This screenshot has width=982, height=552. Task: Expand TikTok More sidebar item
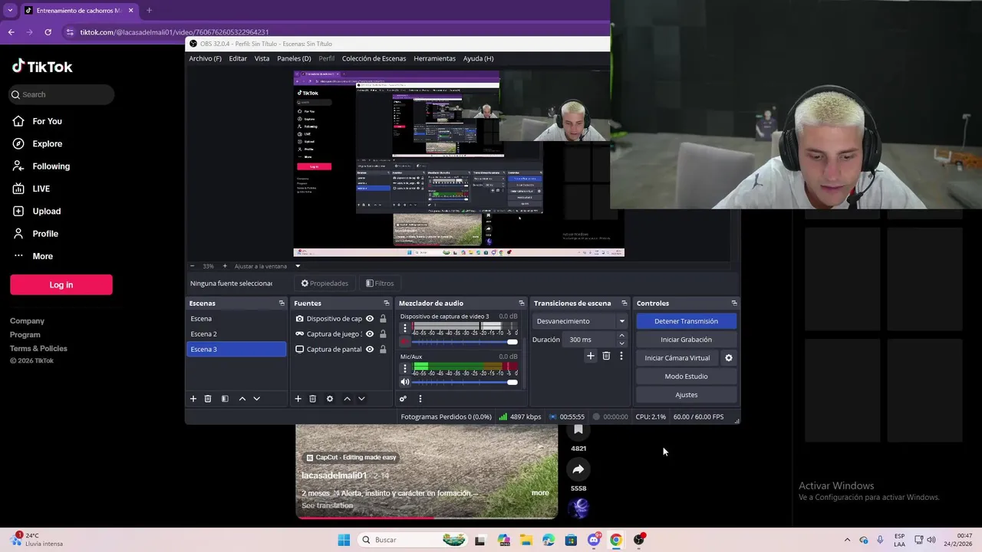(x=42, y=256)
